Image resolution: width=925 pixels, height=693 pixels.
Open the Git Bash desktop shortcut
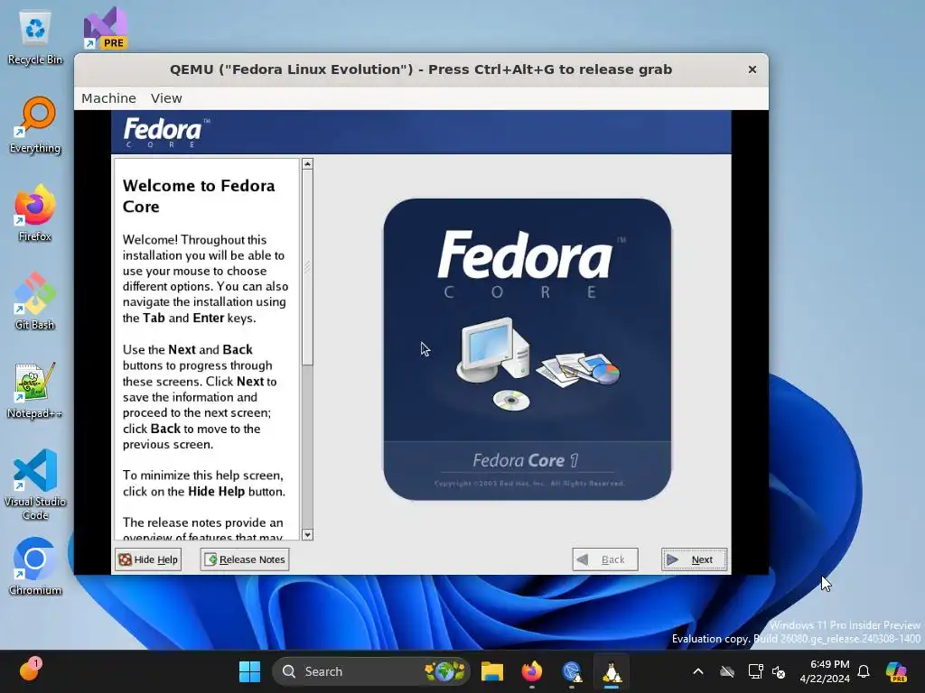tap(35, 301)
